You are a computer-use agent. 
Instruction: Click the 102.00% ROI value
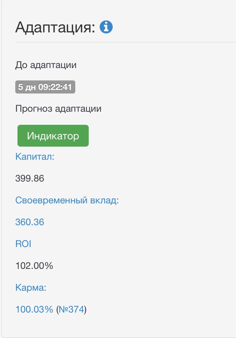pyautogui.click(x=34, y=266)
